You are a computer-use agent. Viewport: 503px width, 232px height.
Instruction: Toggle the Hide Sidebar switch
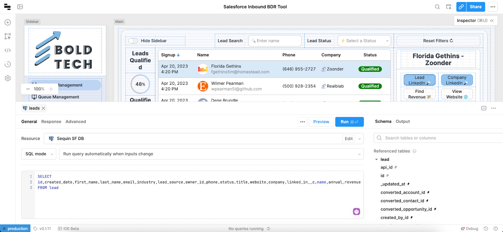(x=133, y=41)
